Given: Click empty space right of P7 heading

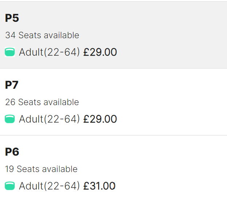Looking at the screenshot, I should point(123,85).
